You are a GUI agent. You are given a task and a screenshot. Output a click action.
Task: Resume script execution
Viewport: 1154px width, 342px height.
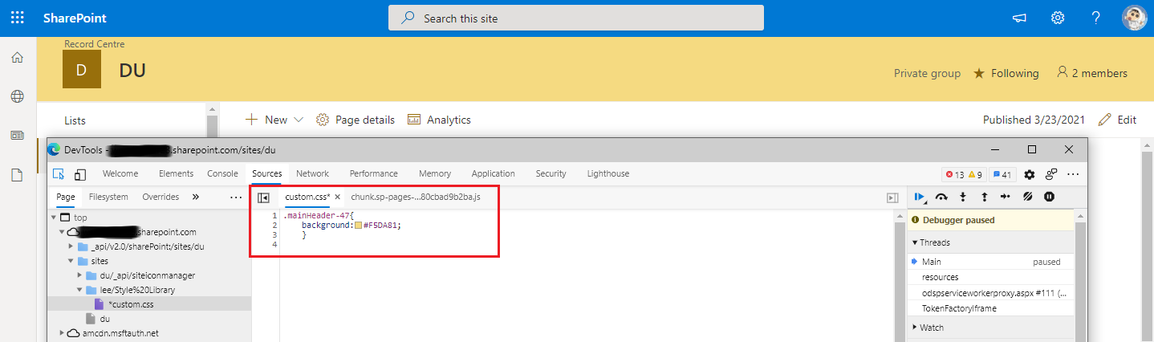[920, 197]
